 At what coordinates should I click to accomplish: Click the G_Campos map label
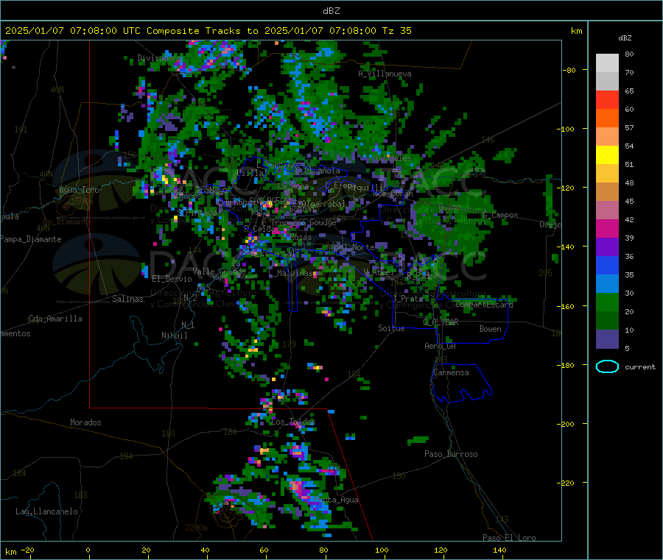coord(500,215)
